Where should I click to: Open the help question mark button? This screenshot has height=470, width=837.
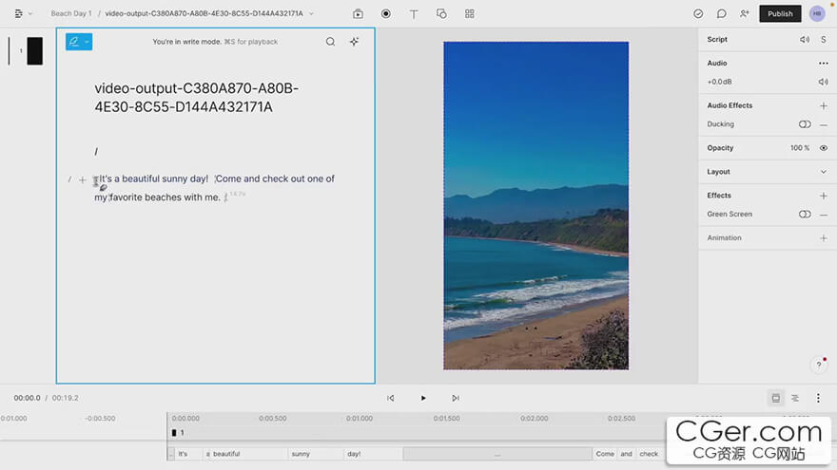819,365
